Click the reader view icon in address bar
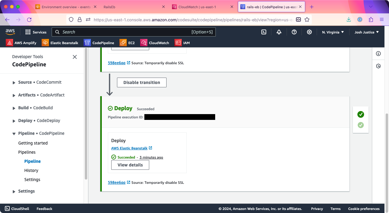389x213 pixels. tap(298, 19)
